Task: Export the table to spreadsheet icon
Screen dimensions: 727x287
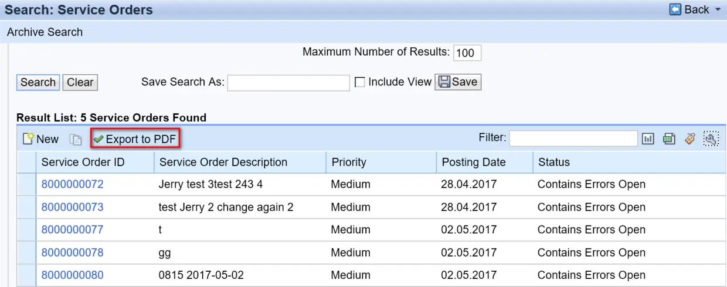Action: pos(669,139)
